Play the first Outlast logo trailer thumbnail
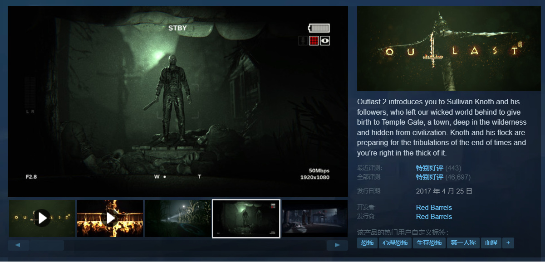This screenshot has height=262, width=545. [42, 218]
